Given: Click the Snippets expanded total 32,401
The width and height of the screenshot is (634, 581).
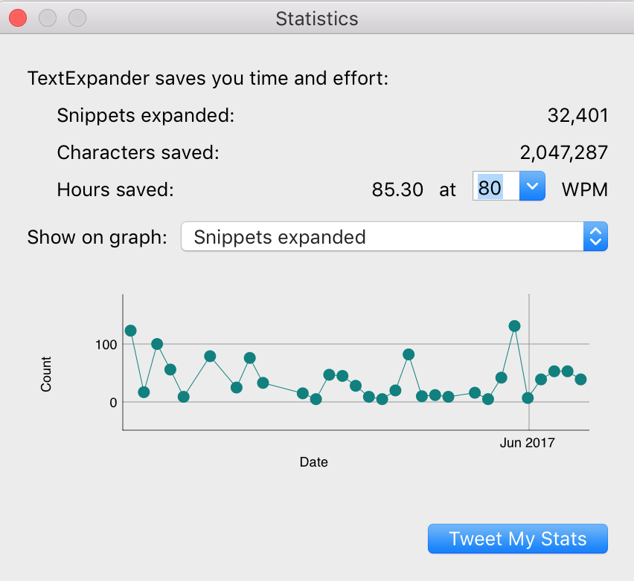Looking at the screenshot, I should (x=577, y=115).
